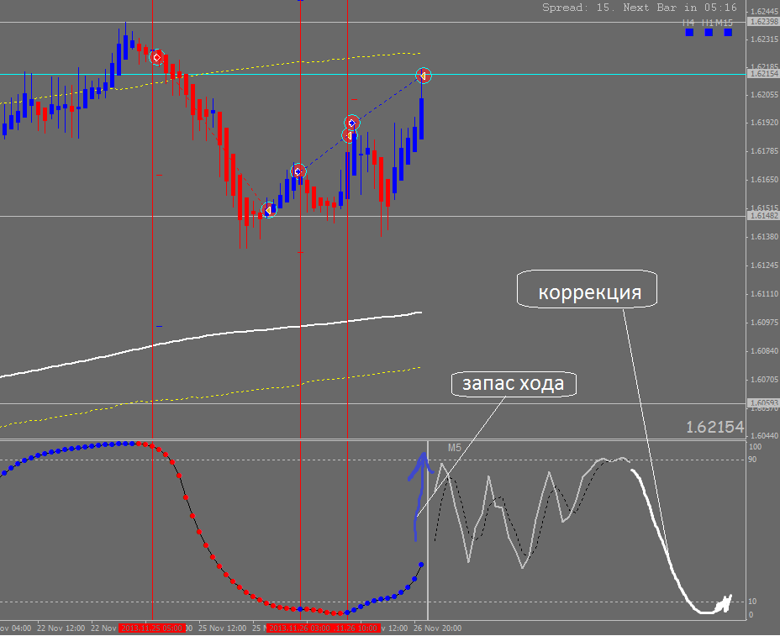Click the 10 level label on indicator scale
The height and width of the screenshot is (636, 780).
pos(752,602)
